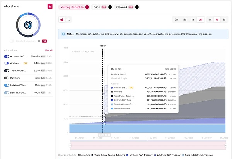The image size is (232, 159).
Task: Disable Team, Future Team allocation switch
Action: [7, 70]
